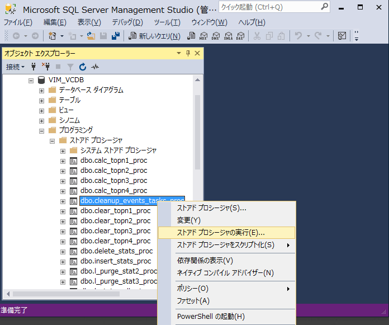Expand the シノニム folder
This screenshot has height=325, width=389.
tap(42, 121)
